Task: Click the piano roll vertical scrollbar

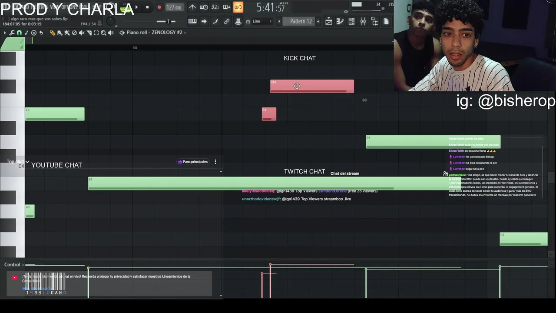Action: tap(551, 177)
